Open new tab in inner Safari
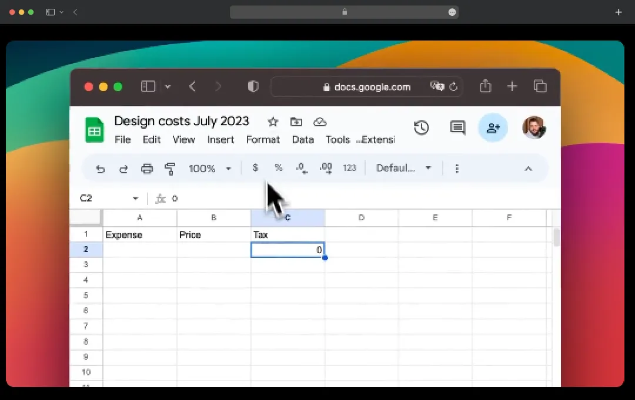The height and width of the screenshot is (400, 635). click(512, 86)
